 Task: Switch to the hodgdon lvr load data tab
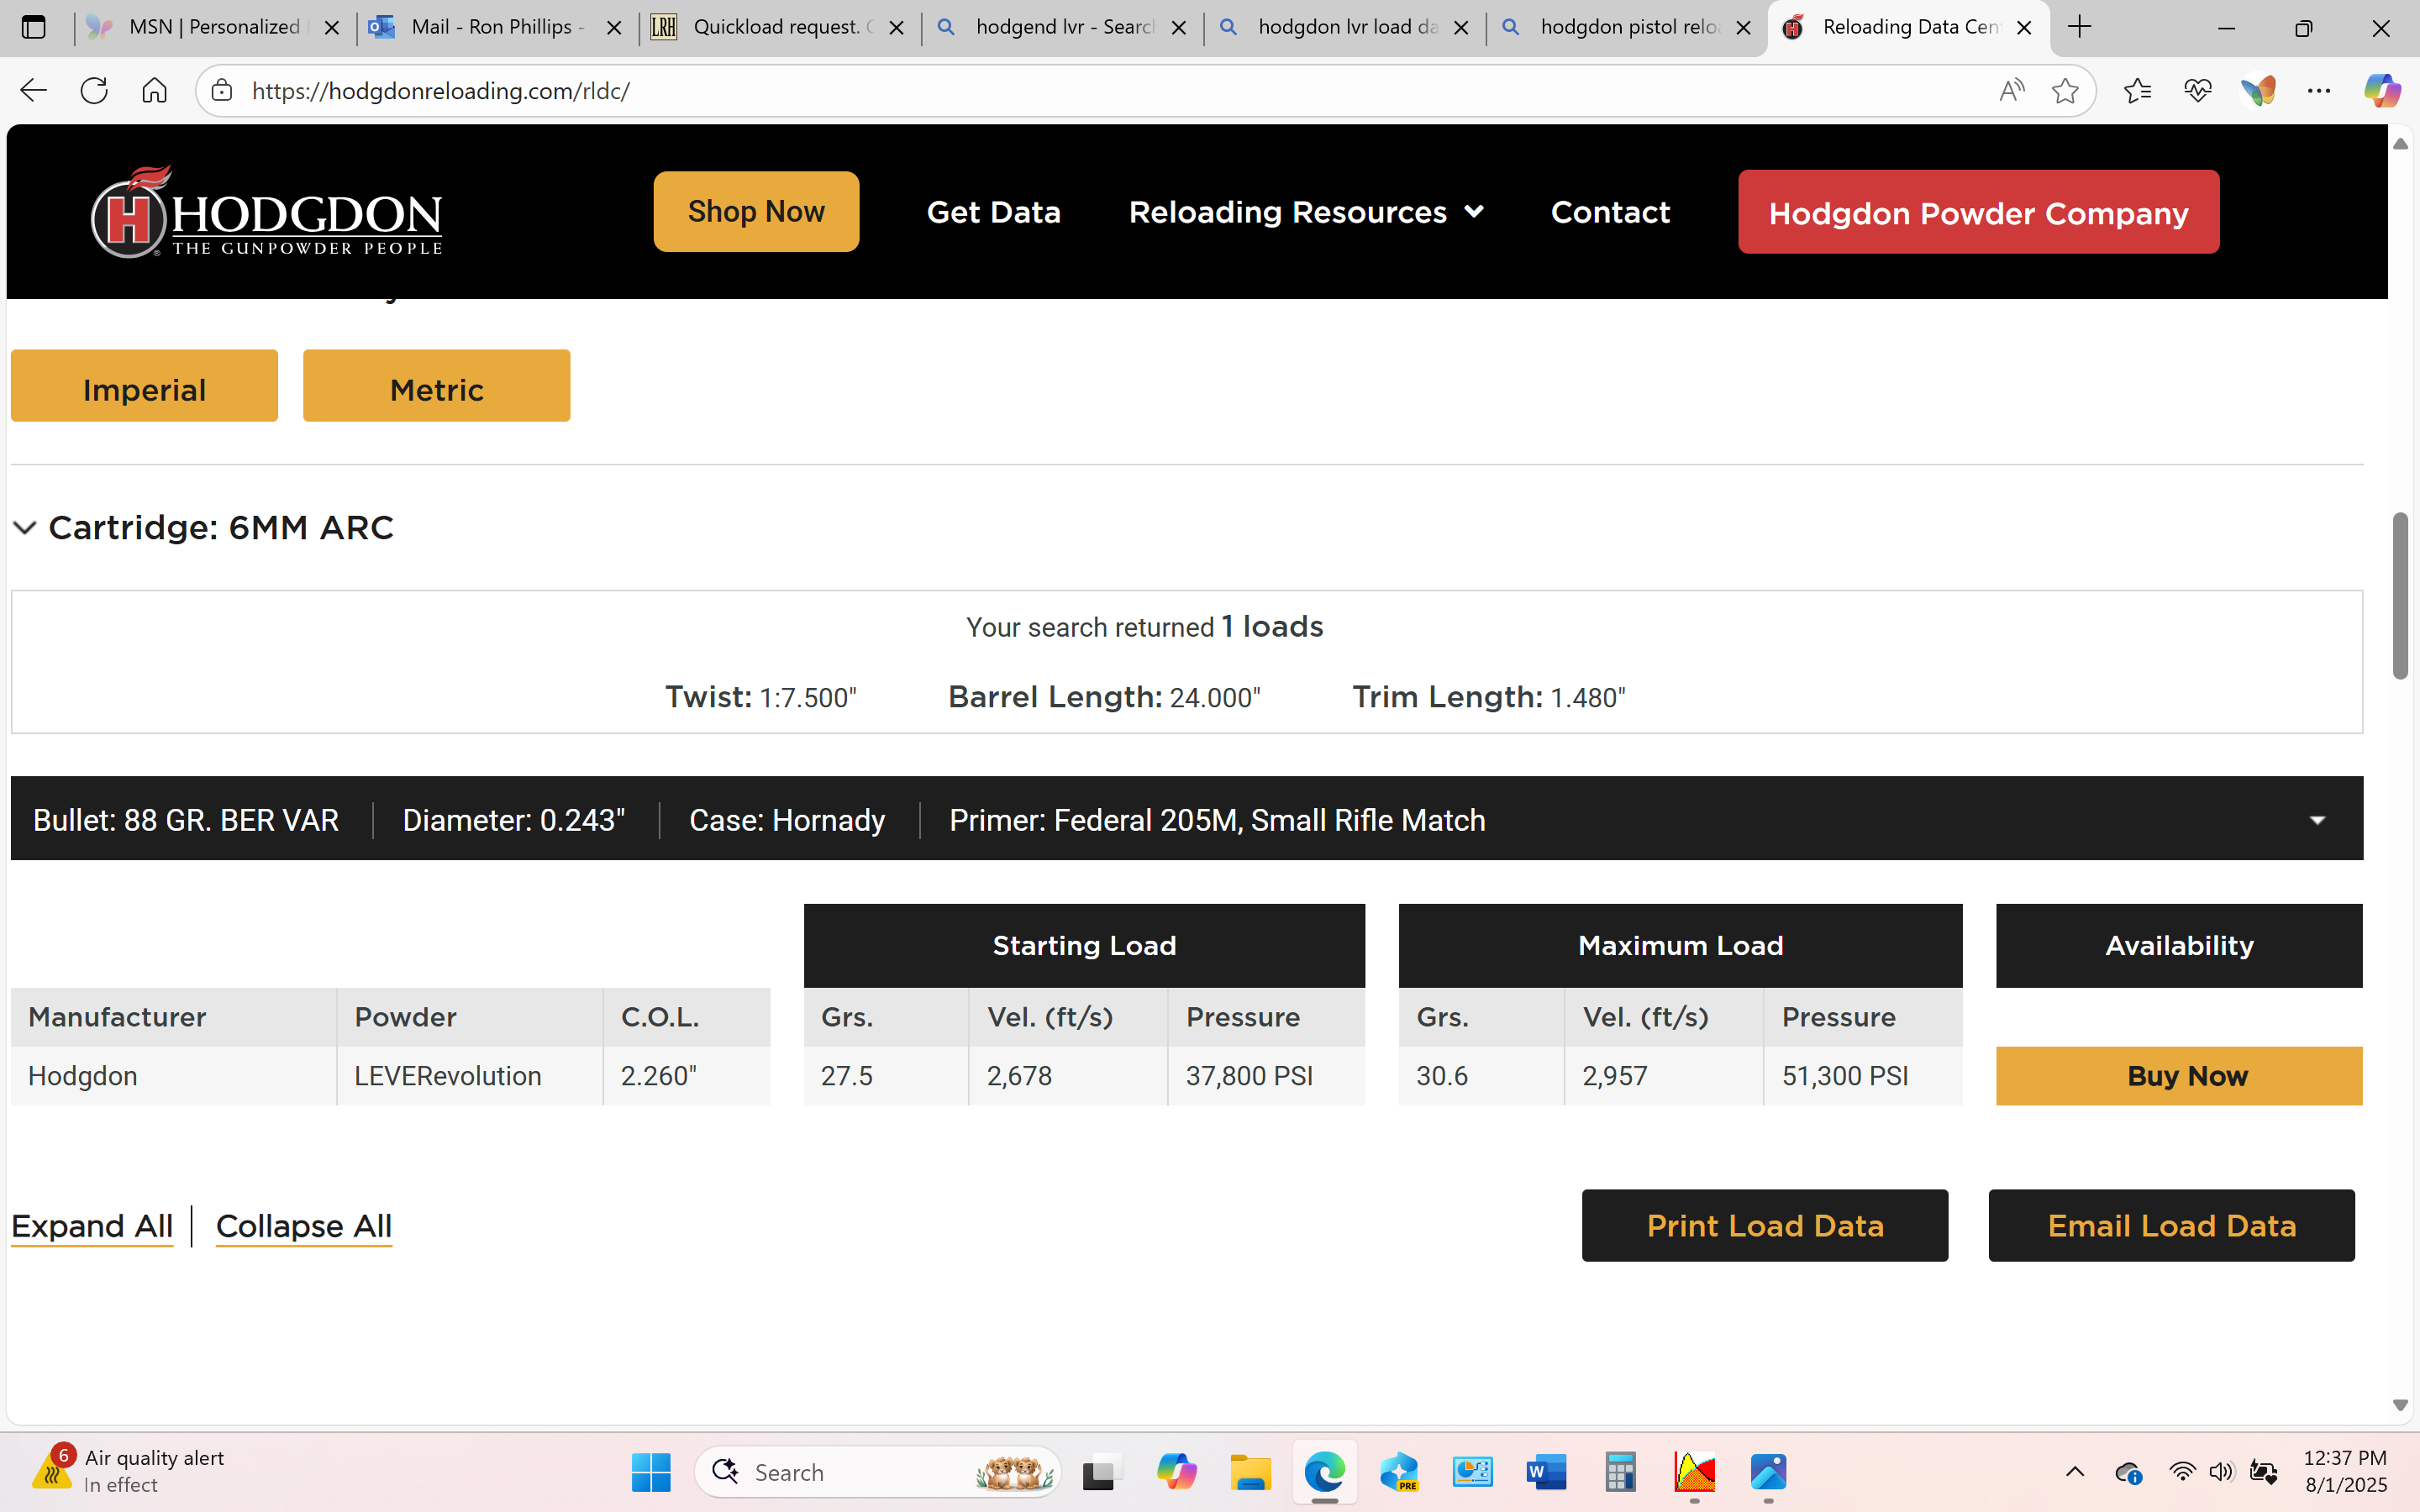(1342, 27)
